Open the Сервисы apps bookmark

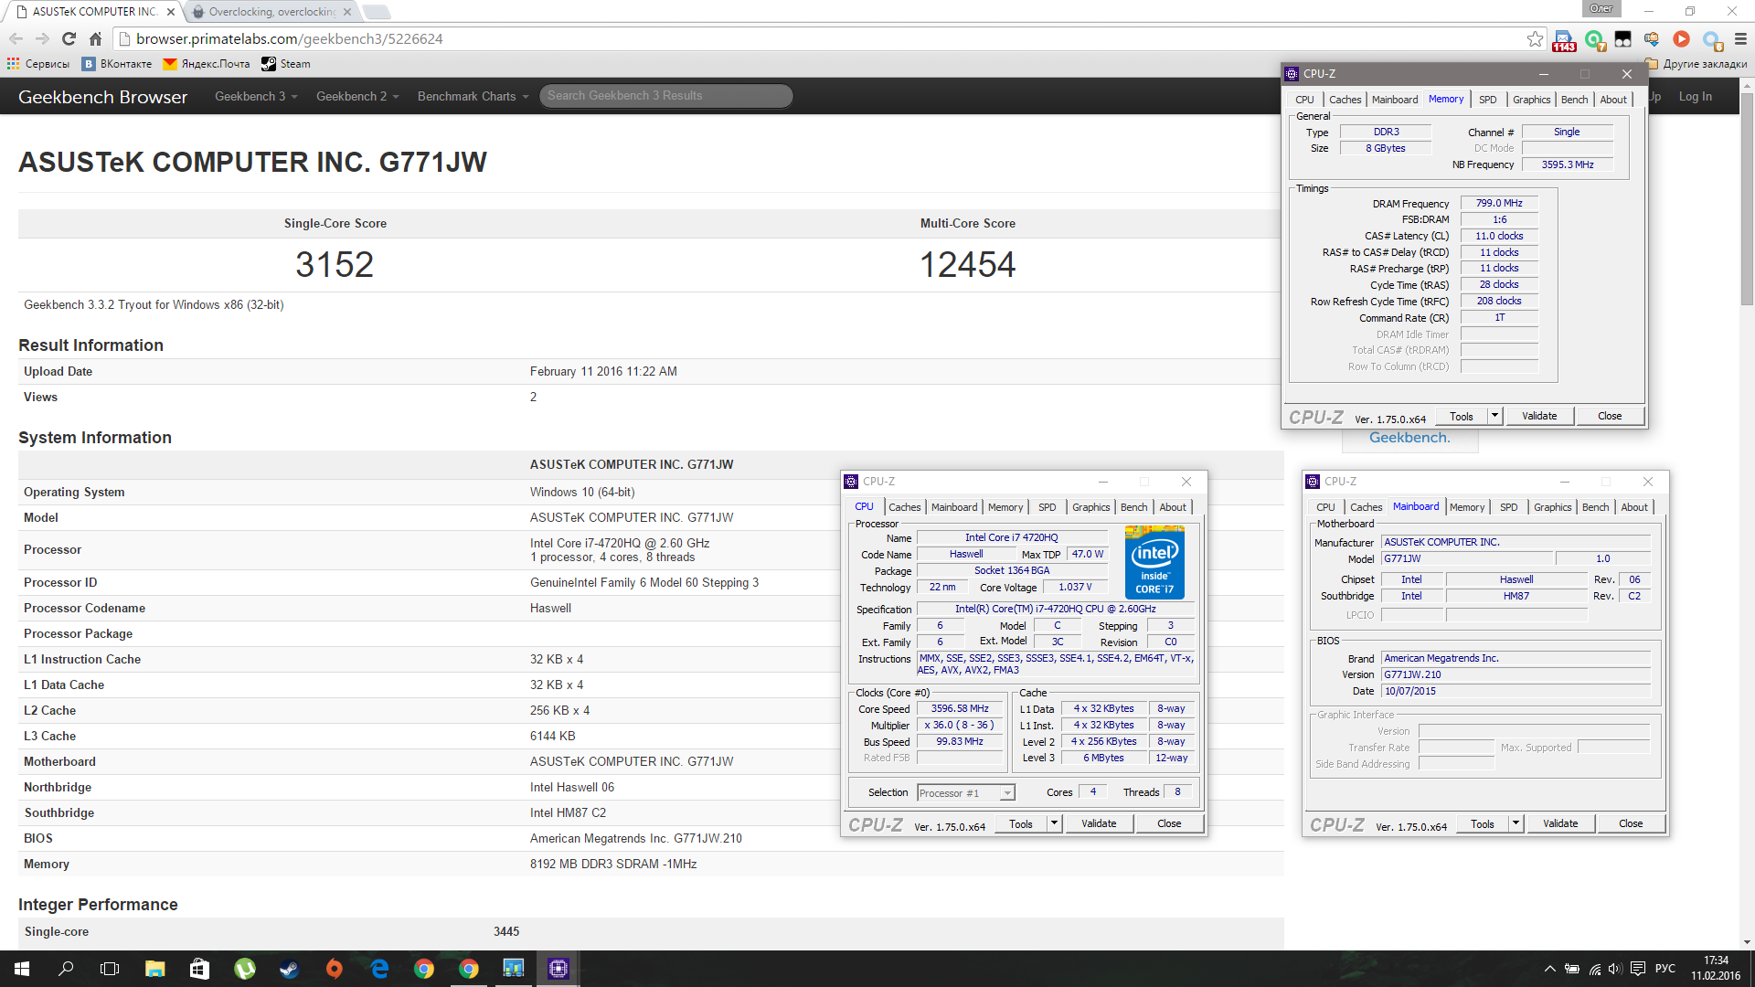37,64
